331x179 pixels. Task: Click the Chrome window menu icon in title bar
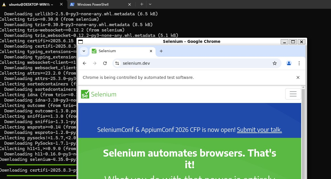point(80,42)
